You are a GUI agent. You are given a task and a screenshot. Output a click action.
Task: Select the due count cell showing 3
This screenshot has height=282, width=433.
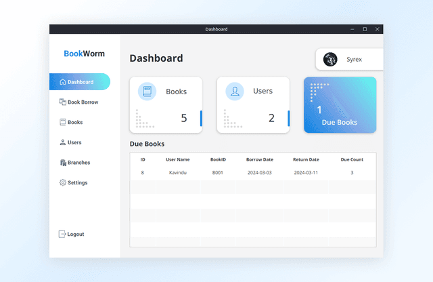[x=352, y=173]
